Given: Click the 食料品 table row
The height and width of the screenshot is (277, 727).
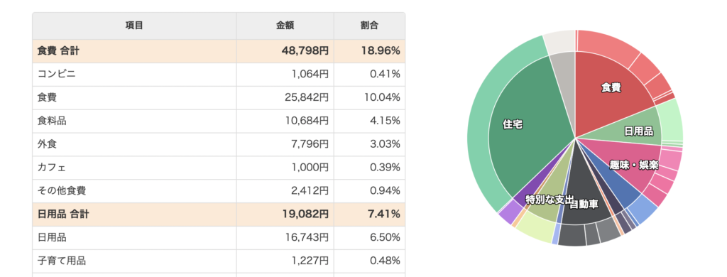Looking at the screenshot, I should pos(219,121).
